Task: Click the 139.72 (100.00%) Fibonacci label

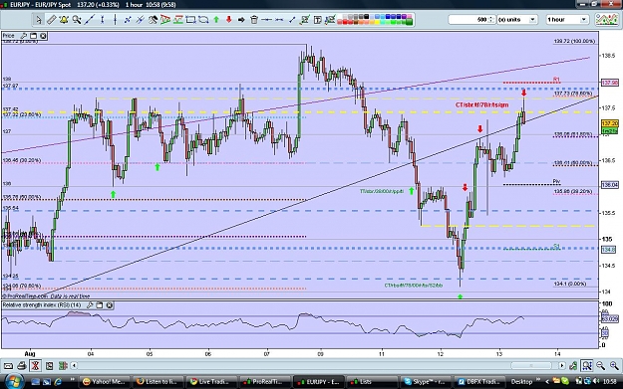Action: (574, 41)
